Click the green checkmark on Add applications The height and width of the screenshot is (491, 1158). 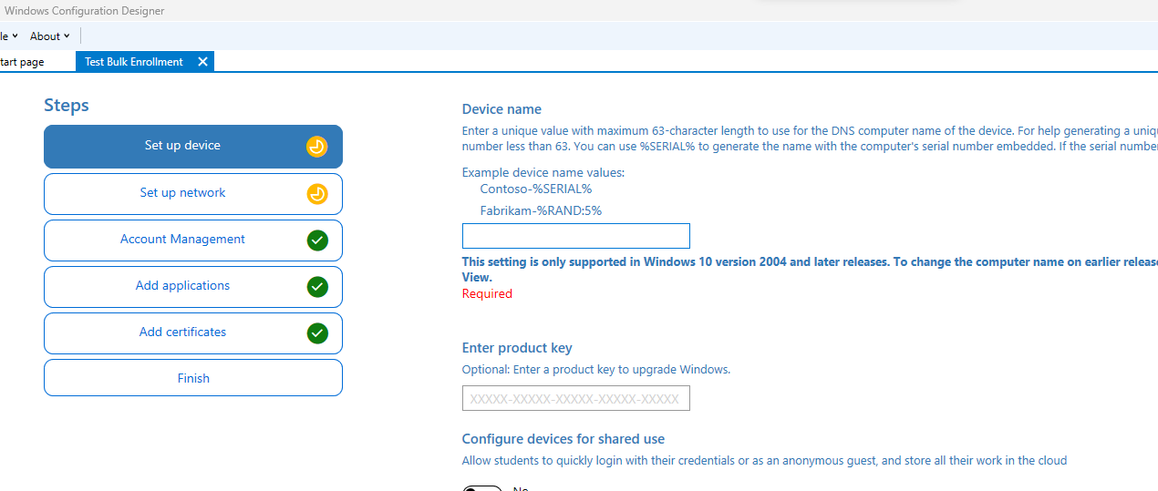pyautogui.click(x=316, y=287)
